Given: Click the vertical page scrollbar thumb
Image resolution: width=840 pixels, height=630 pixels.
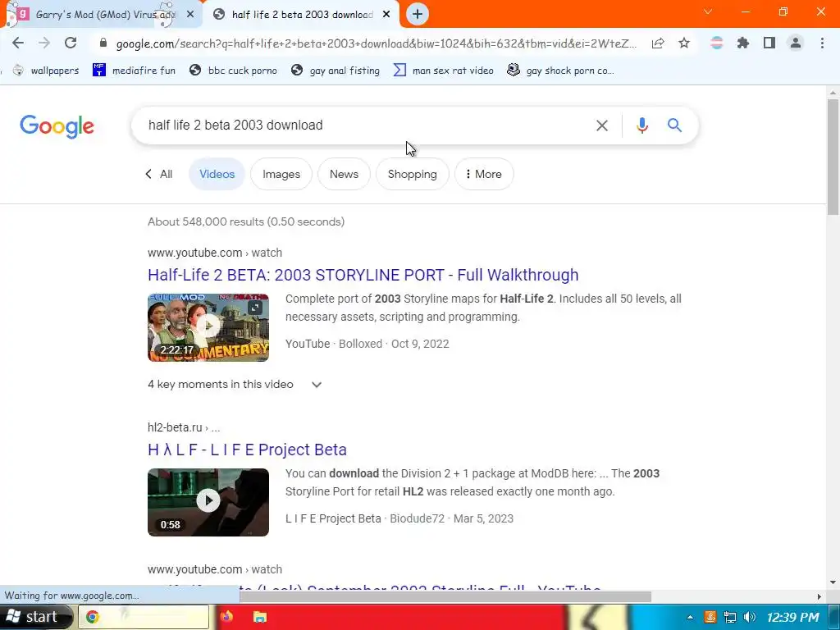Looking at the screenshot, I should (833, 157).
